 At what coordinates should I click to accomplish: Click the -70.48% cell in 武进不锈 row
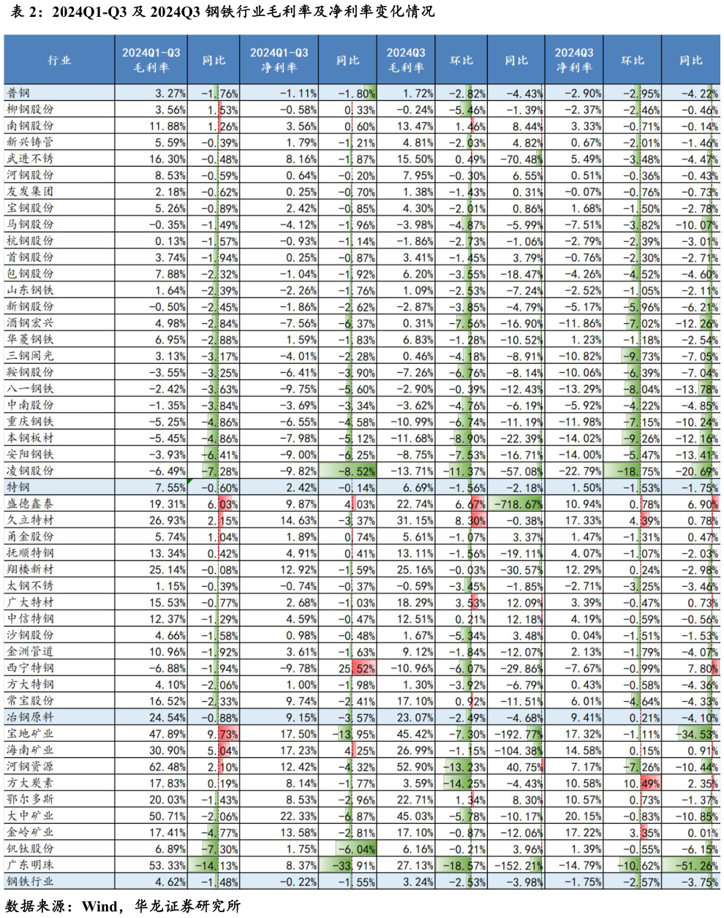pos(516,159)
